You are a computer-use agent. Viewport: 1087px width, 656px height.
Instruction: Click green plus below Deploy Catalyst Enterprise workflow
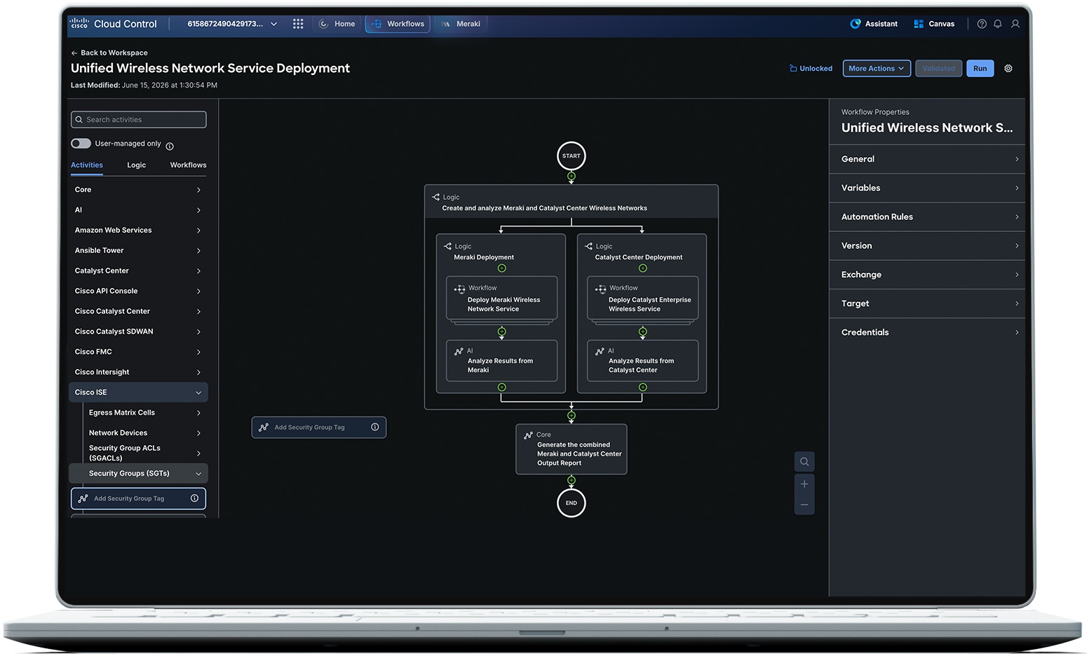click(x=642, y=331)
